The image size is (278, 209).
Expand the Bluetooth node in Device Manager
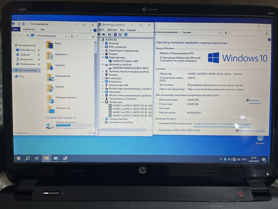click(x=103, y=43)
